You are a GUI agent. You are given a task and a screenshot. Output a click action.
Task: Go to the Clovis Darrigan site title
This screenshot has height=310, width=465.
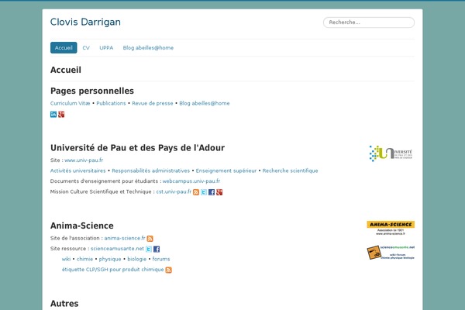[85, 22]
